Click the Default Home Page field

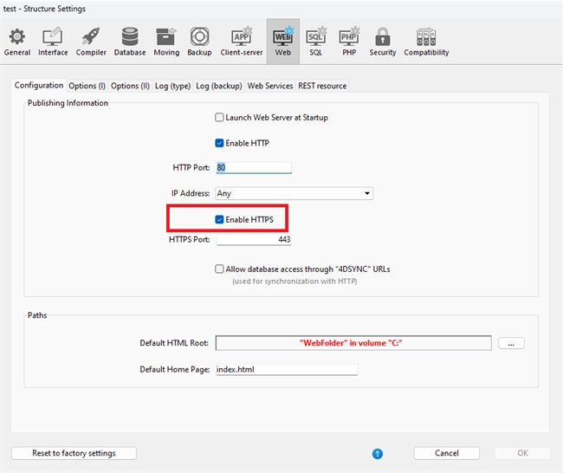[x=286, y=369]
